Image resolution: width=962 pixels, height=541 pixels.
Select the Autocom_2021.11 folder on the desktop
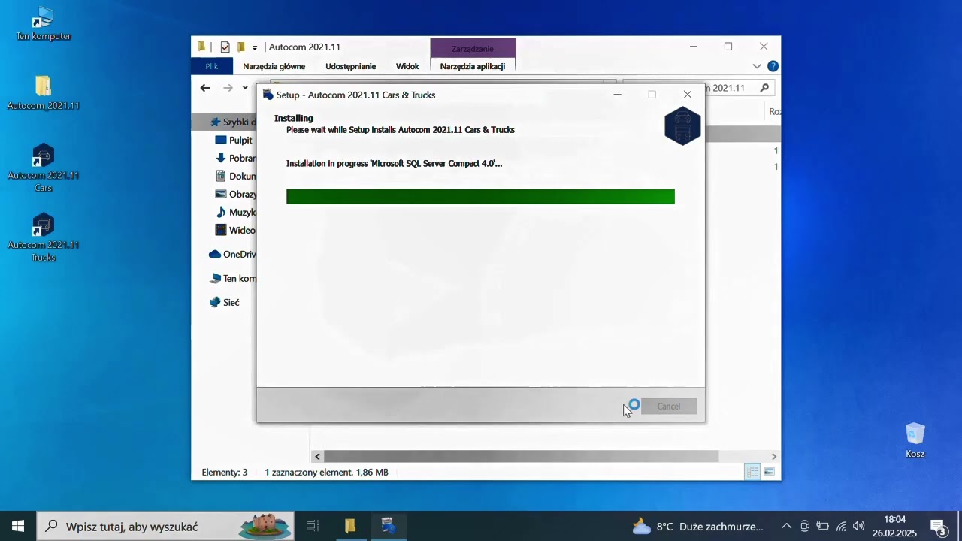tap(44, 93)
